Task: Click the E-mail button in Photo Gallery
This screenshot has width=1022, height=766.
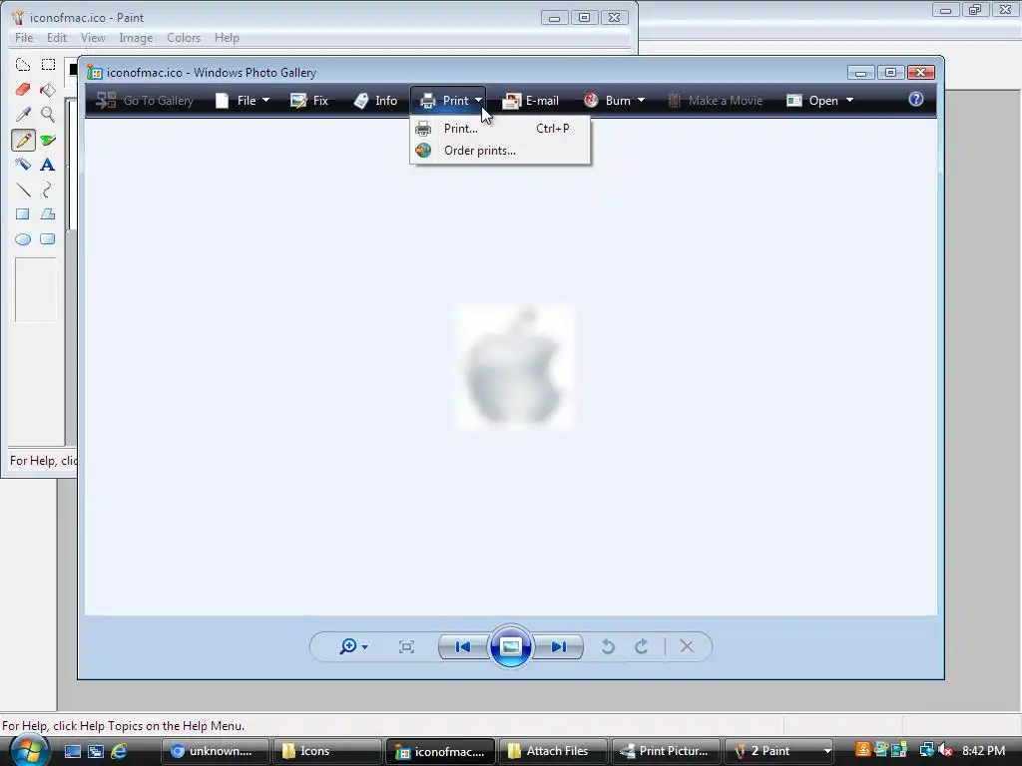Action: pyautogui.click(x=531, y=101)
